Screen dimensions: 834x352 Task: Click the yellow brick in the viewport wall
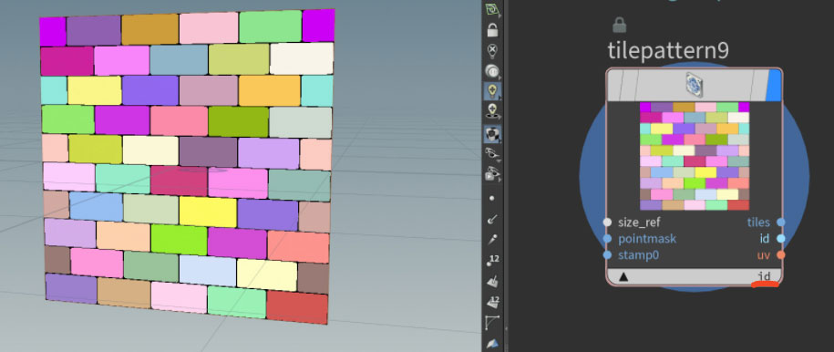208,212
